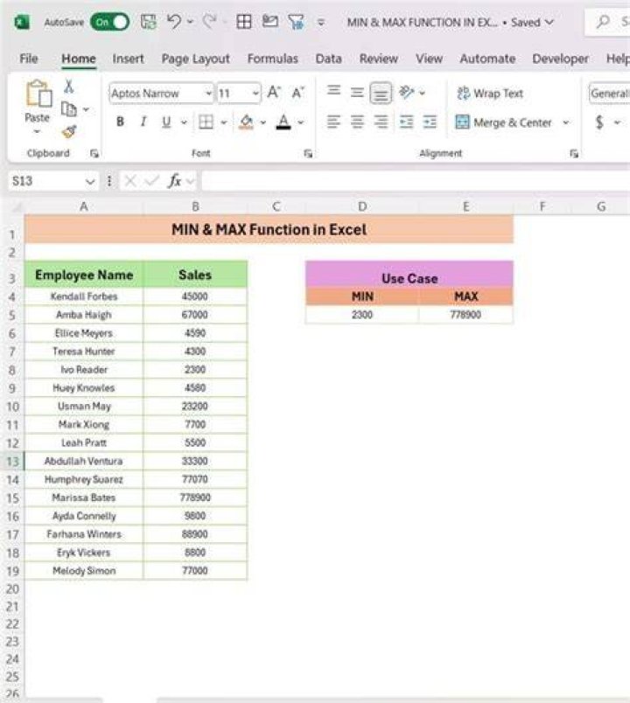Image resolution: width=630 pixels, height=703 pixels.
Task: Toggle the AutoSave switch
Action: (x=109, y=22)
